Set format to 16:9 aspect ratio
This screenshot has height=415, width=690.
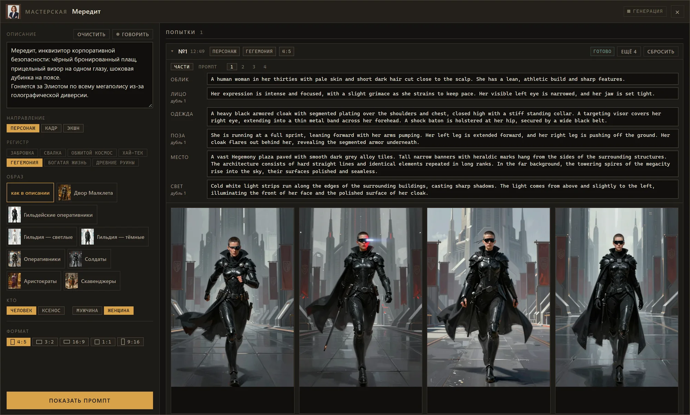pyautogui.click(x=74, y=342)
